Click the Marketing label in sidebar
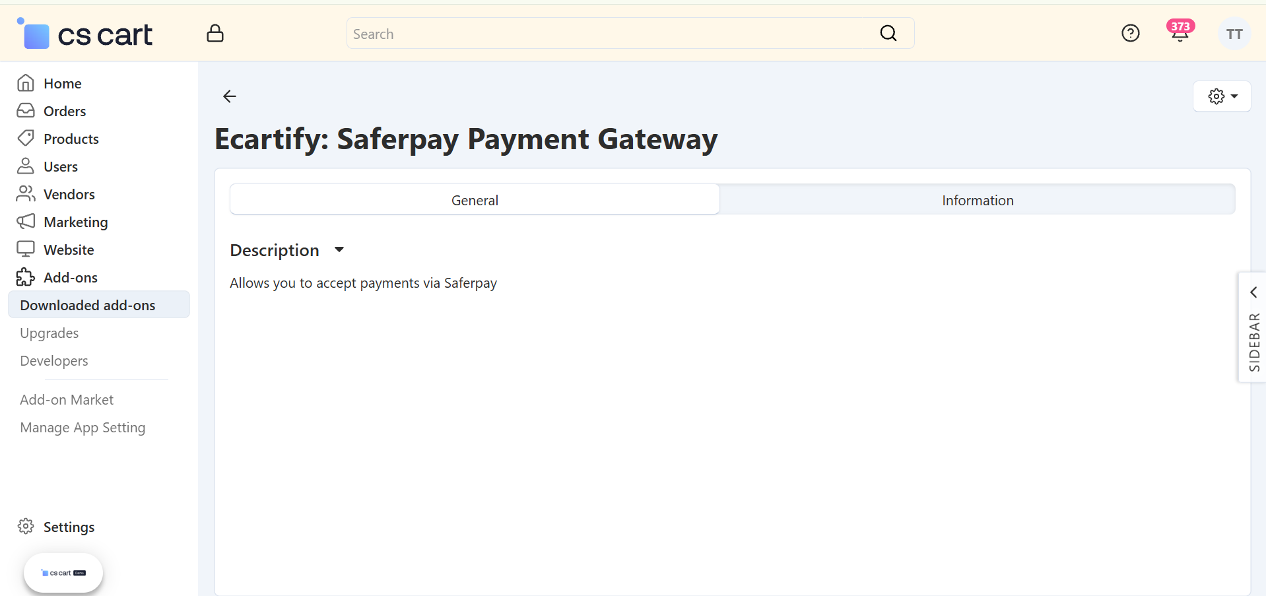Viewport: 1266px width, 596px height. (x=76, y=222)
